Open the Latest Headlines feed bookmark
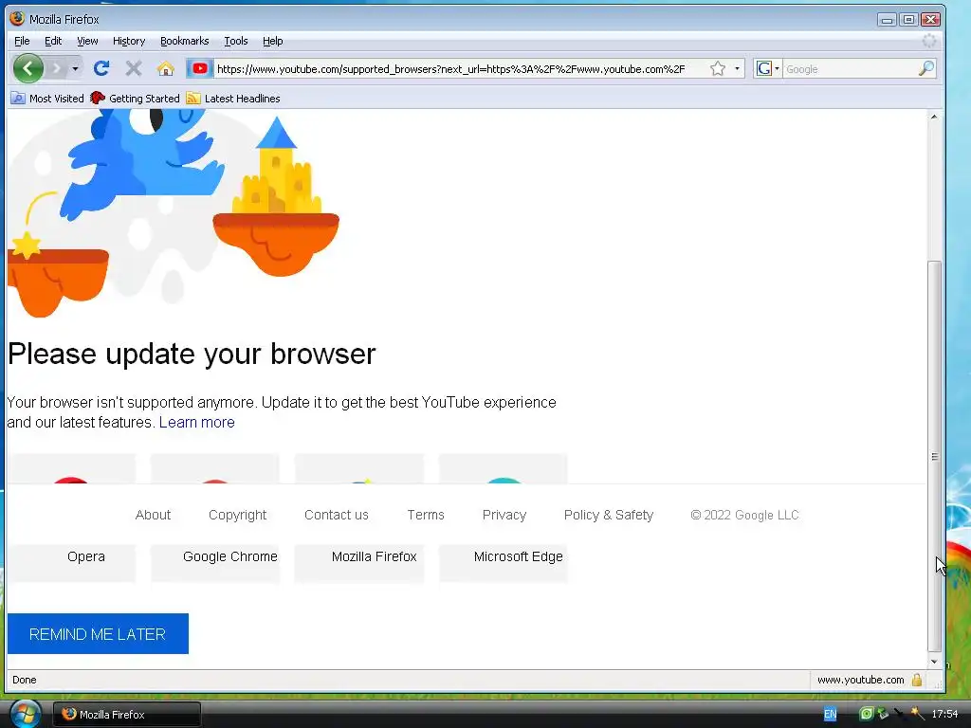This screenshot has width=971, height=728. [233, 99]
